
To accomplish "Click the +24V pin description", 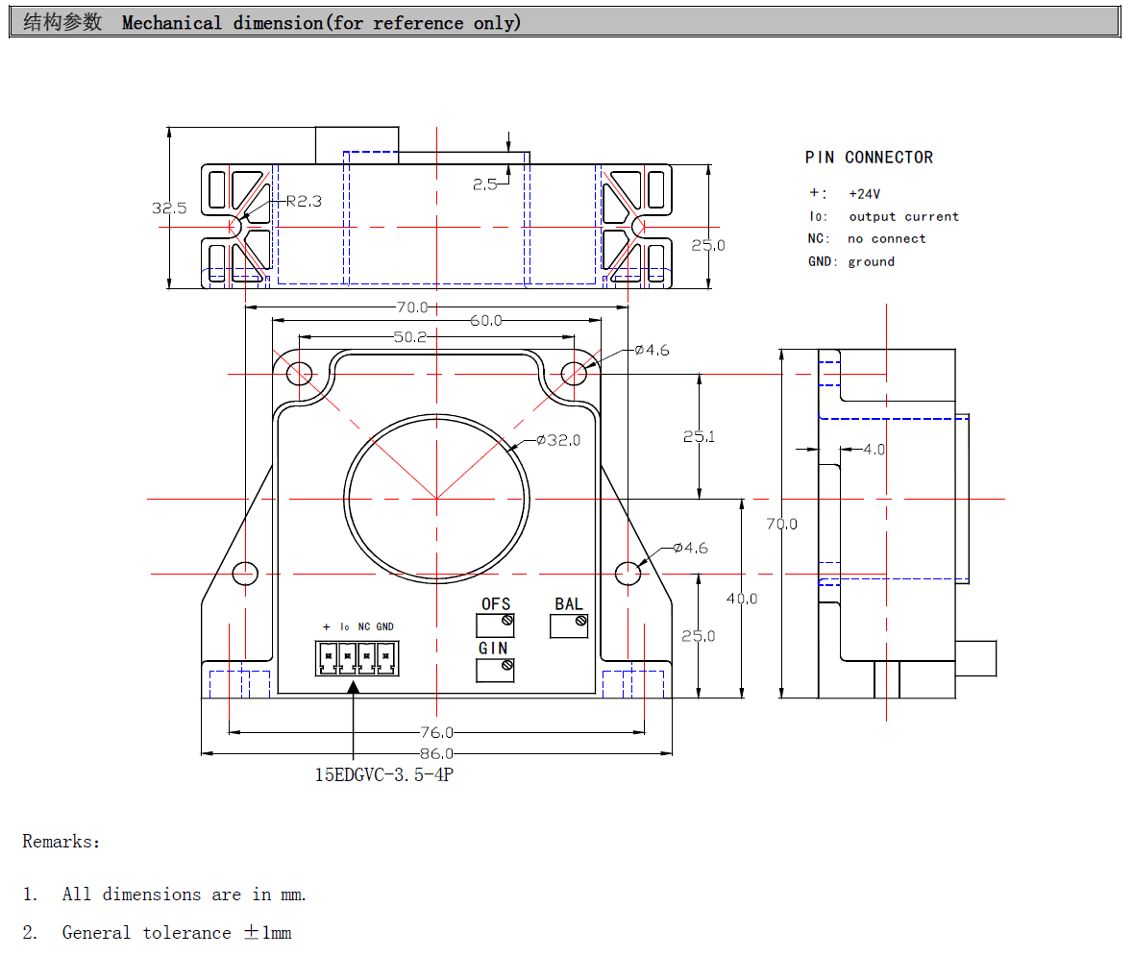I will (864, 194).
